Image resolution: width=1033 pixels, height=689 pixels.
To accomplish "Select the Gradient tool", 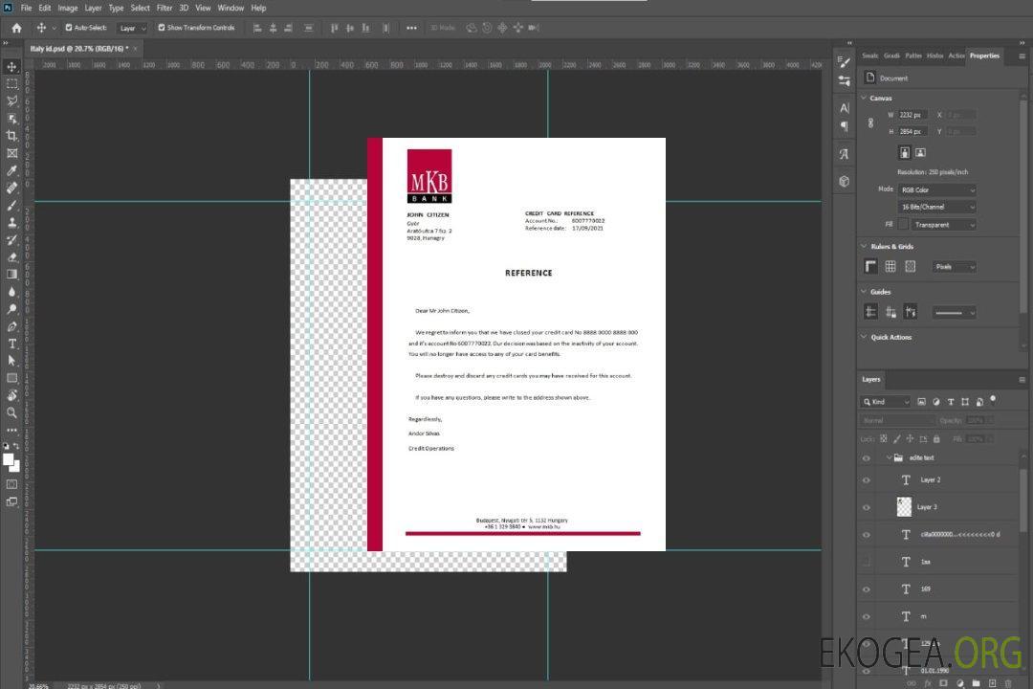I will (x=11, y=275).
